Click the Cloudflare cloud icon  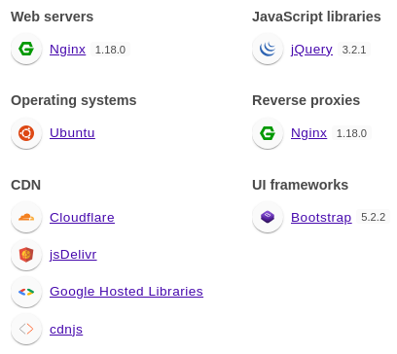tap(26, 217)
